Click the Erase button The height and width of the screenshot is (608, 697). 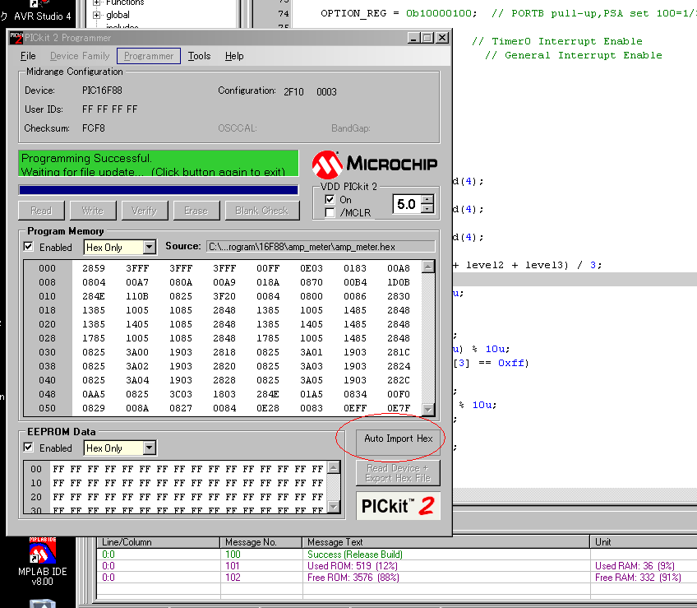(196, 211)
